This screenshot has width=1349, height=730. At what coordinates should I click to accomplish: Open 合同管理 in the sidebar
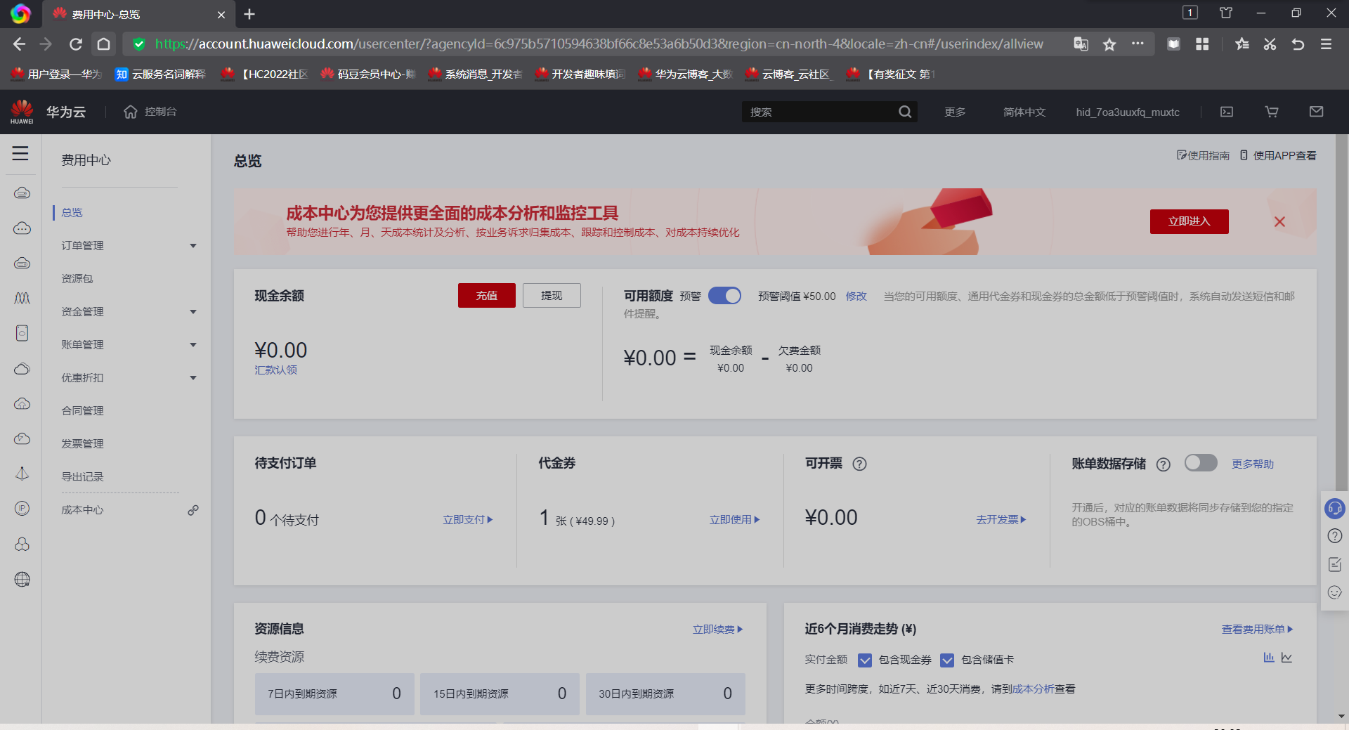(x=82, y=411)
